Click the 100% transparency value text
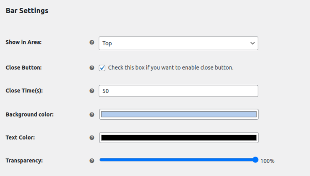The width and height of the screenshot is (310, 176). coord(267,161)
